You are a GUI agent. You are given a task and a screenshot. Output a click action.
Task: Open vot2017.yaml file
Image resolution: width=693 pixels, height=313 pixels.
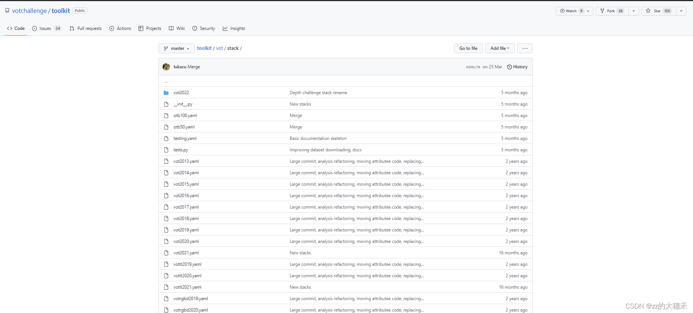point(186,207)
